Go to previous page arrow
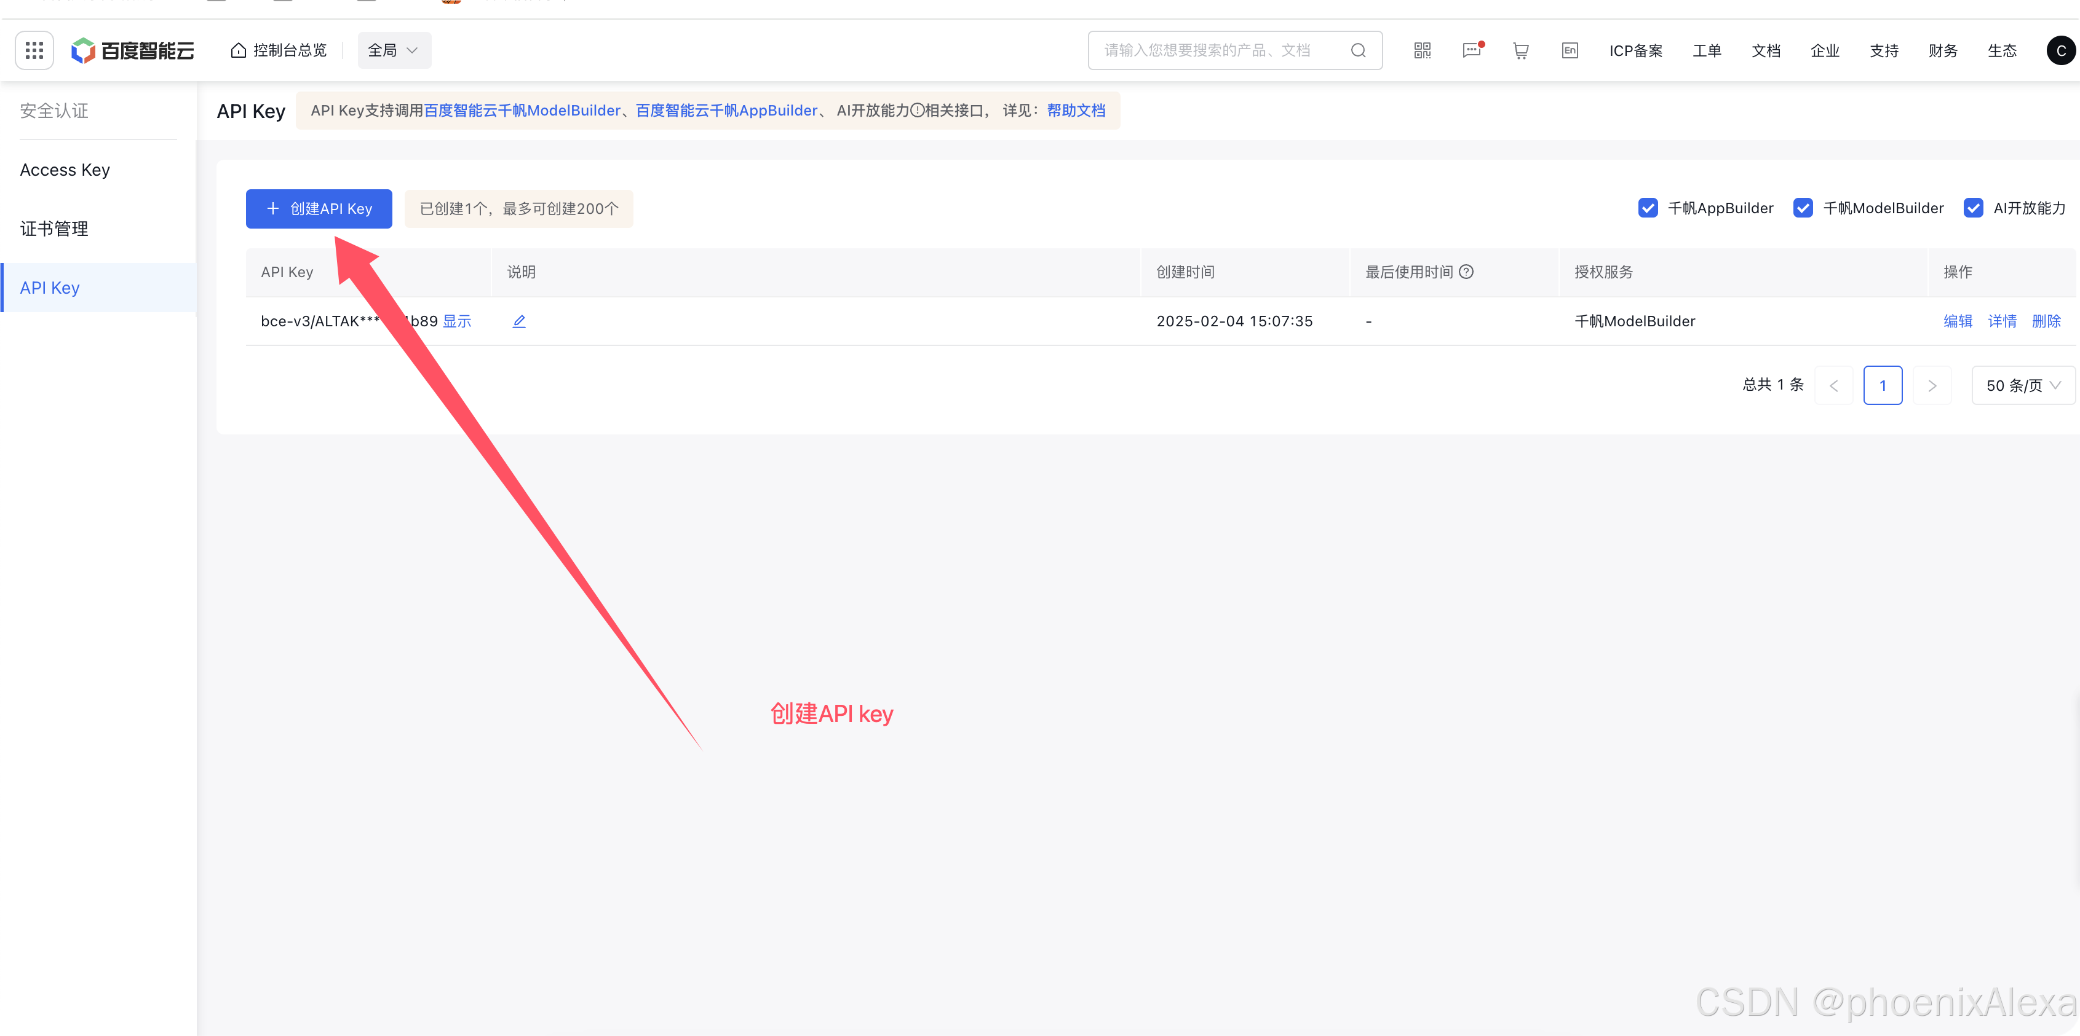This screenshot has width=2080, height=1036. click(x=1834, y=386)
